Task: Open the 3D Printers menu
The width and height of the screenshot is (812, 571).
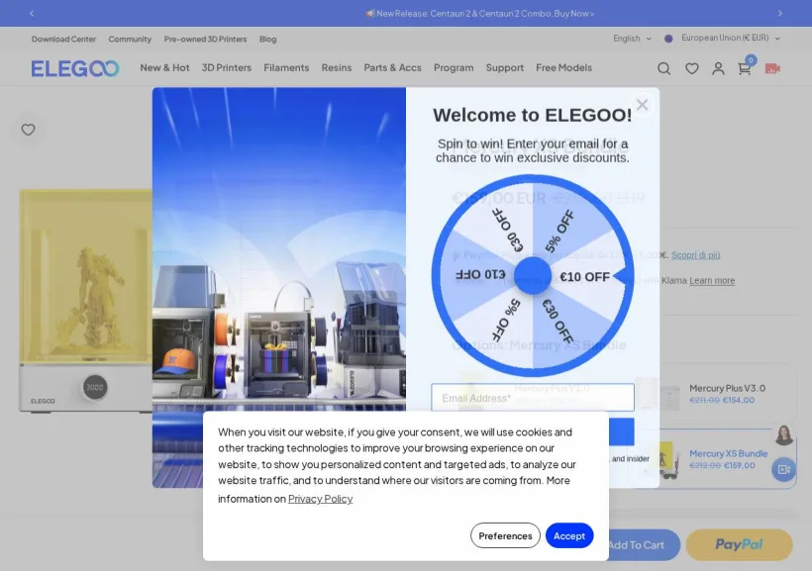Action: pos(227,68)
